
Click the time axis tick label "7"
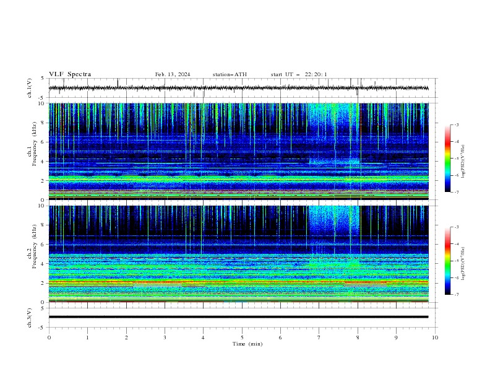coord(319,338)
